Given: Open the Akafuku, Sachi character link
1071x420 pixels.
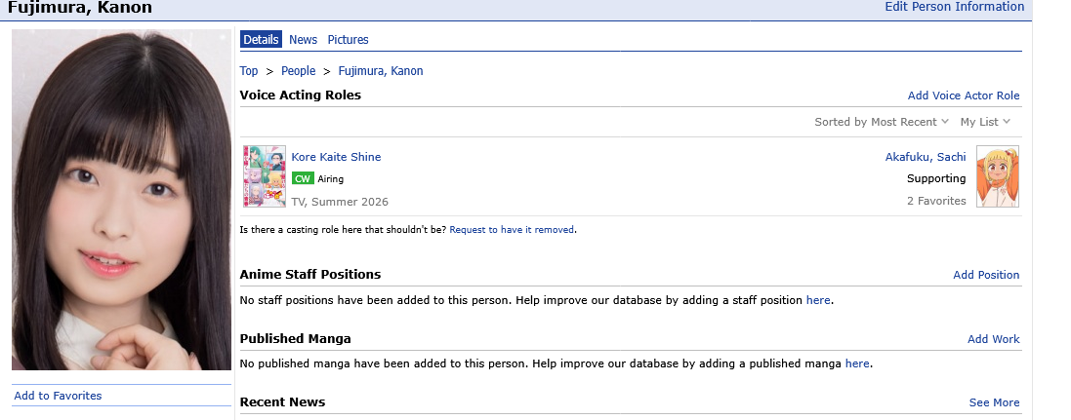Looking at the screenshot, I should [x=926, y=157].
